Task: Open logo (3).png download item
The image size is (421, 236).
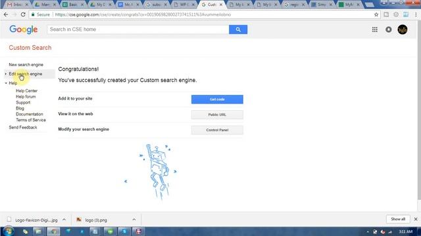Action: point(96,220)
